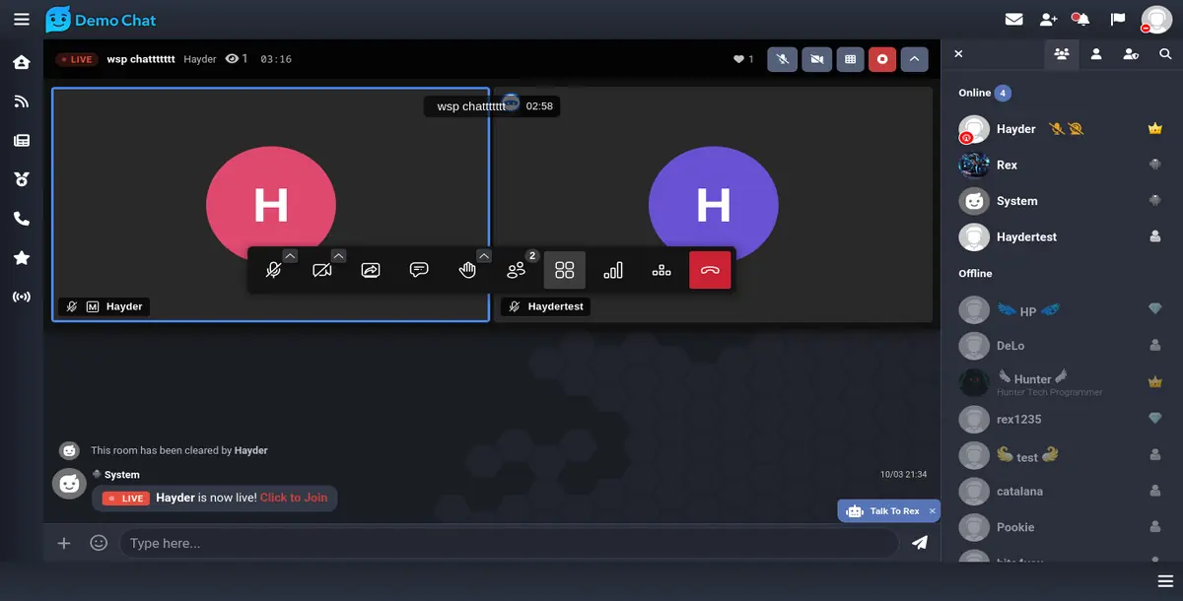
Task: Open the call chat message icon
Action: [x=419, y=270]
